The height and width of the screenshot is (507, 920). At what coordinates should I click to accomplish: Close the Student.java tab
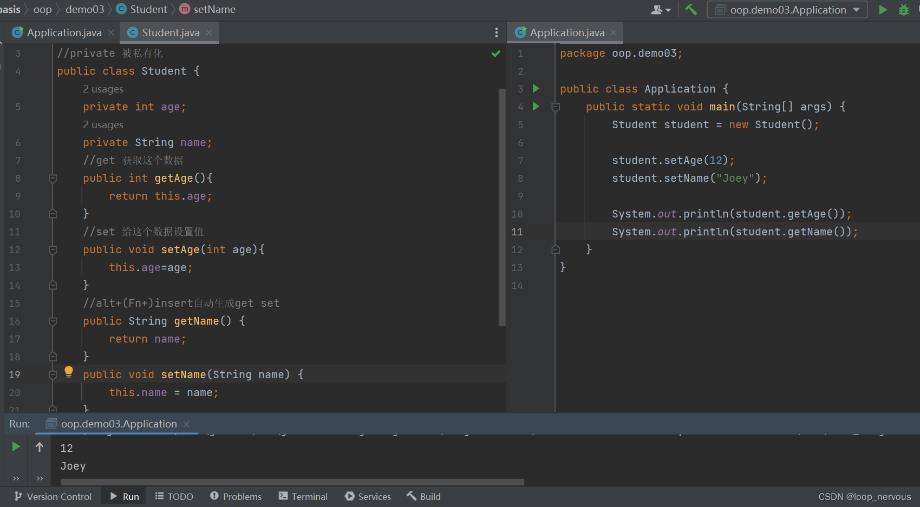point(209,32)
